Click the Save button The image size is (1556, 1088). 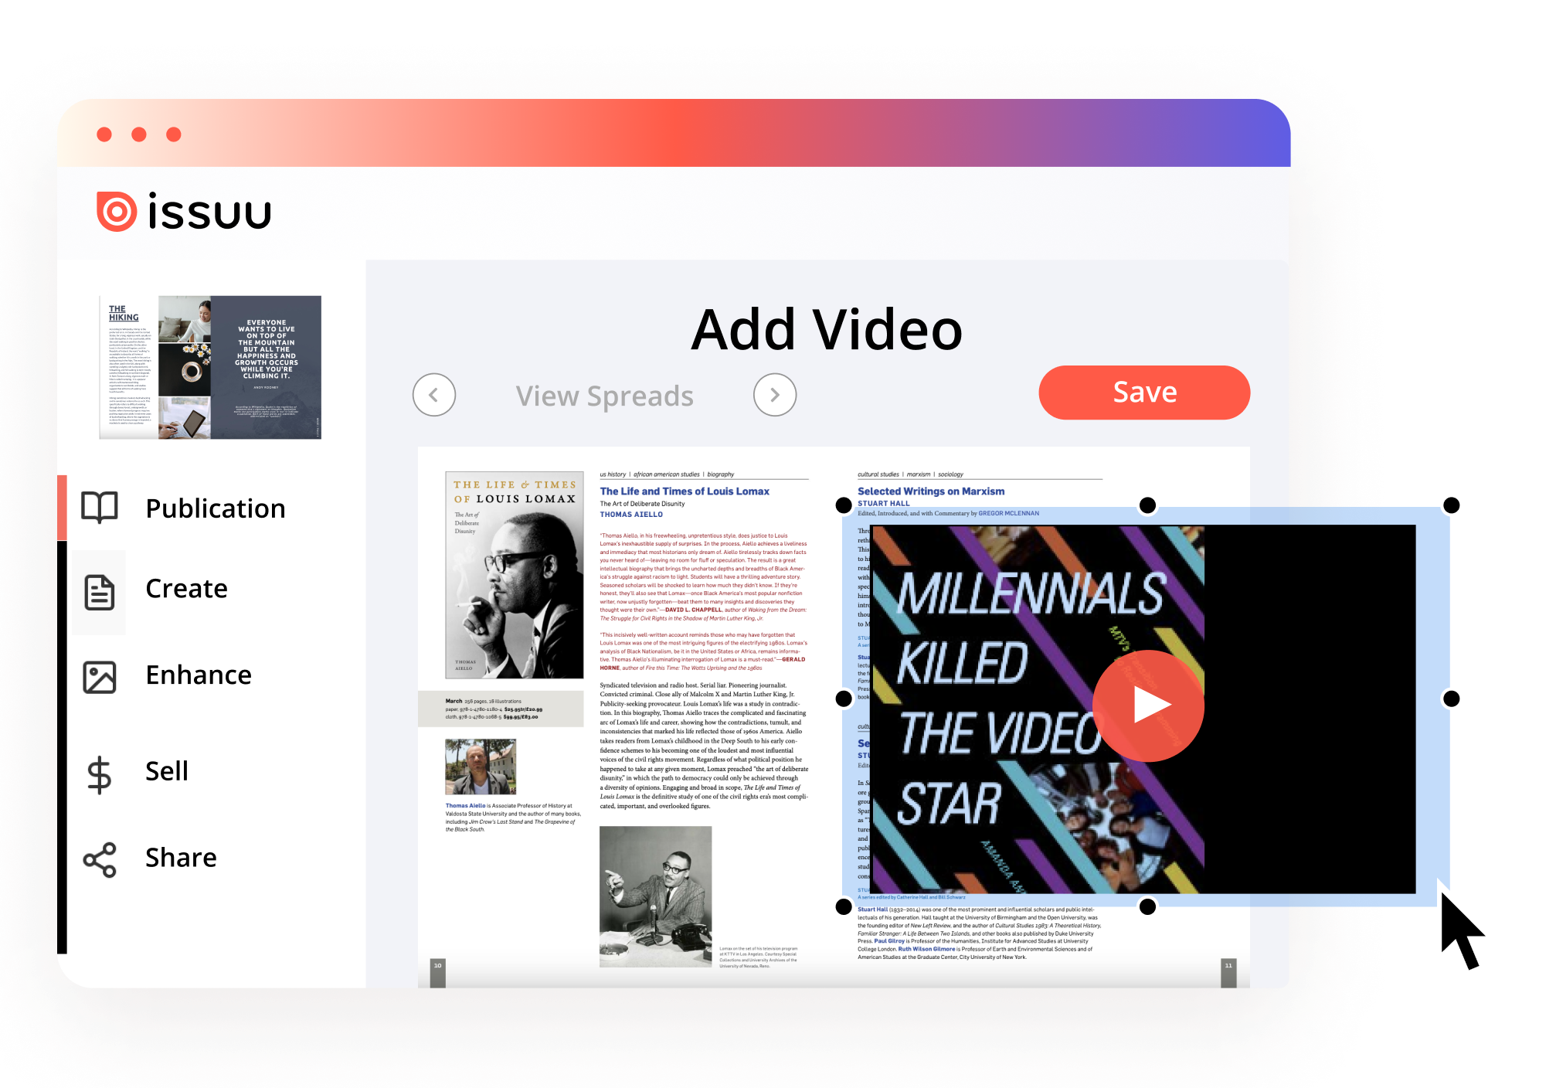(x=1144, y=393)
